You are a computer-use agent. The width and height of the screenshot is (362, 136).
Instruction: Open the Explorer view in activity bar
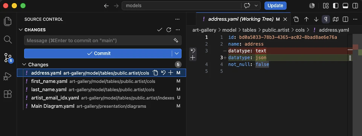(8, 21)
